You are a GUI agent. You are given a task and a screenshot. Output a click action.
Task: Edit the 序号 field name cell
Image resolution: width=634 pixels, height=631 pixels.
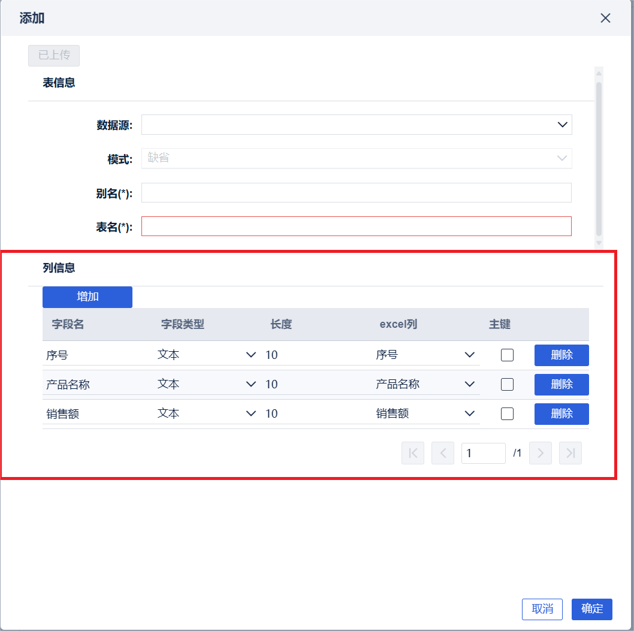98,355
